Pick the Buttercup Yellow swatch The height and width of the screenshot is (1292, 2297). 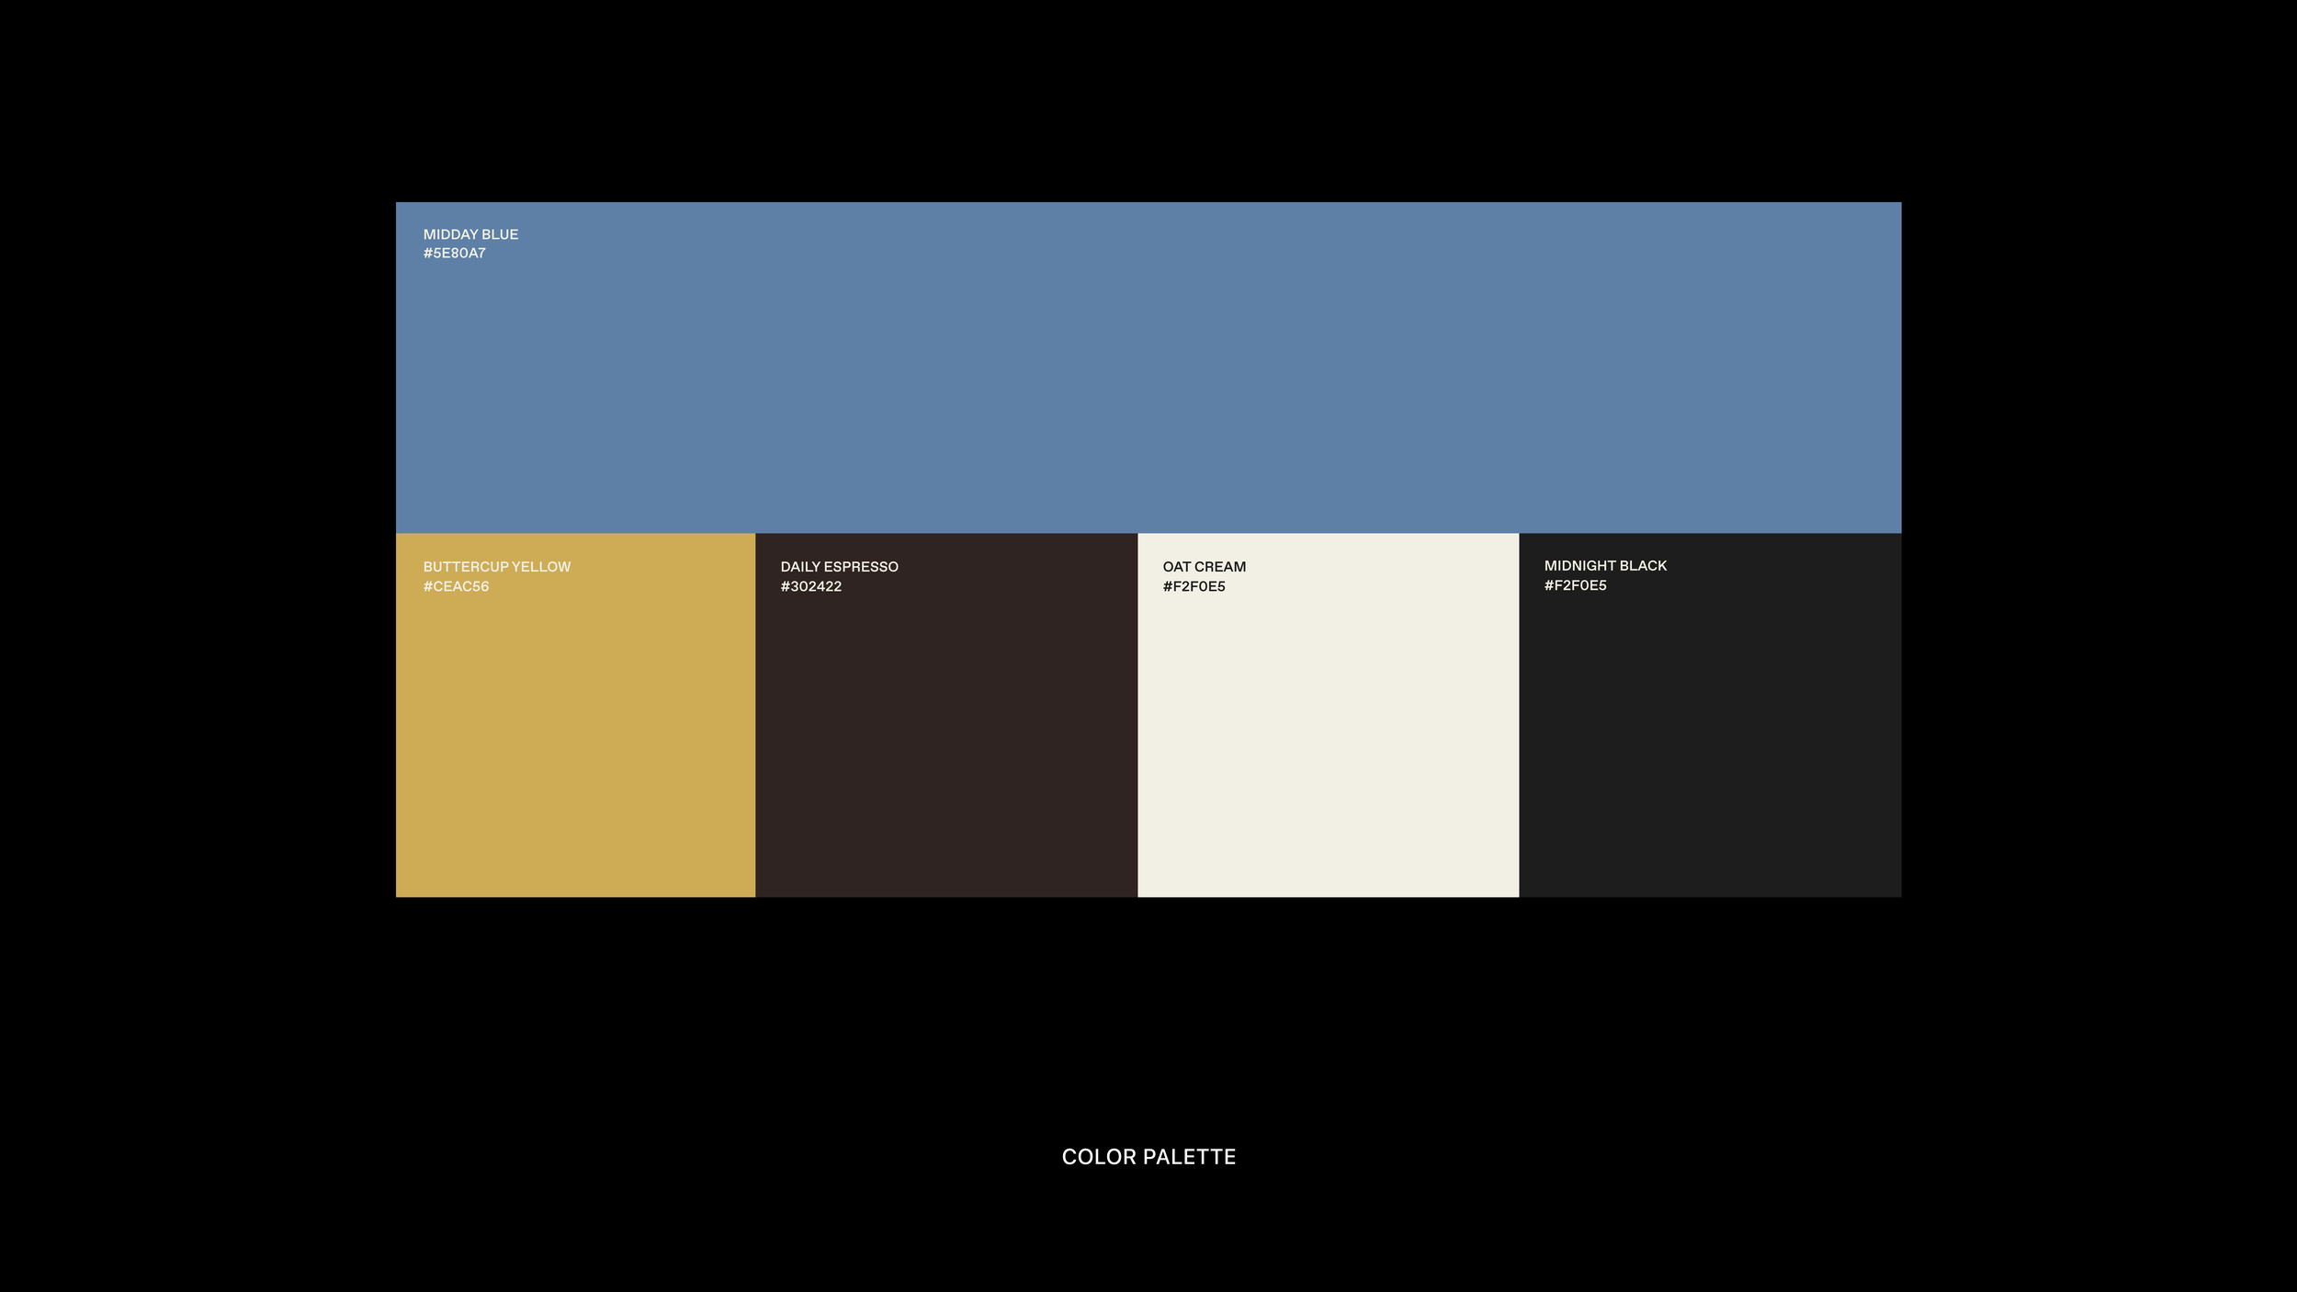coord(575,735)
